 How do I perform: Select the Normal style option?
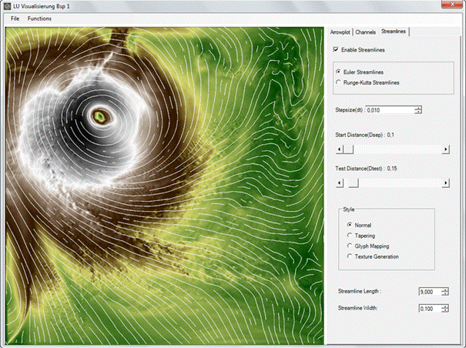point(350,225)
